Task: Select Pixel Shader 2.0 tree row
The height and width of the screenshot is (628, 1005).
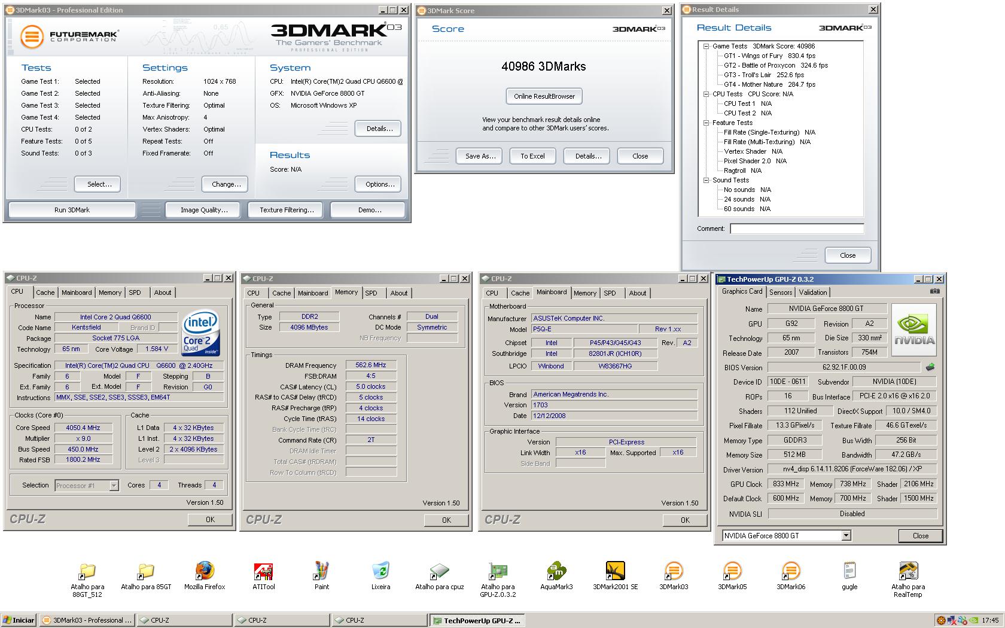Action: [755, 161]
